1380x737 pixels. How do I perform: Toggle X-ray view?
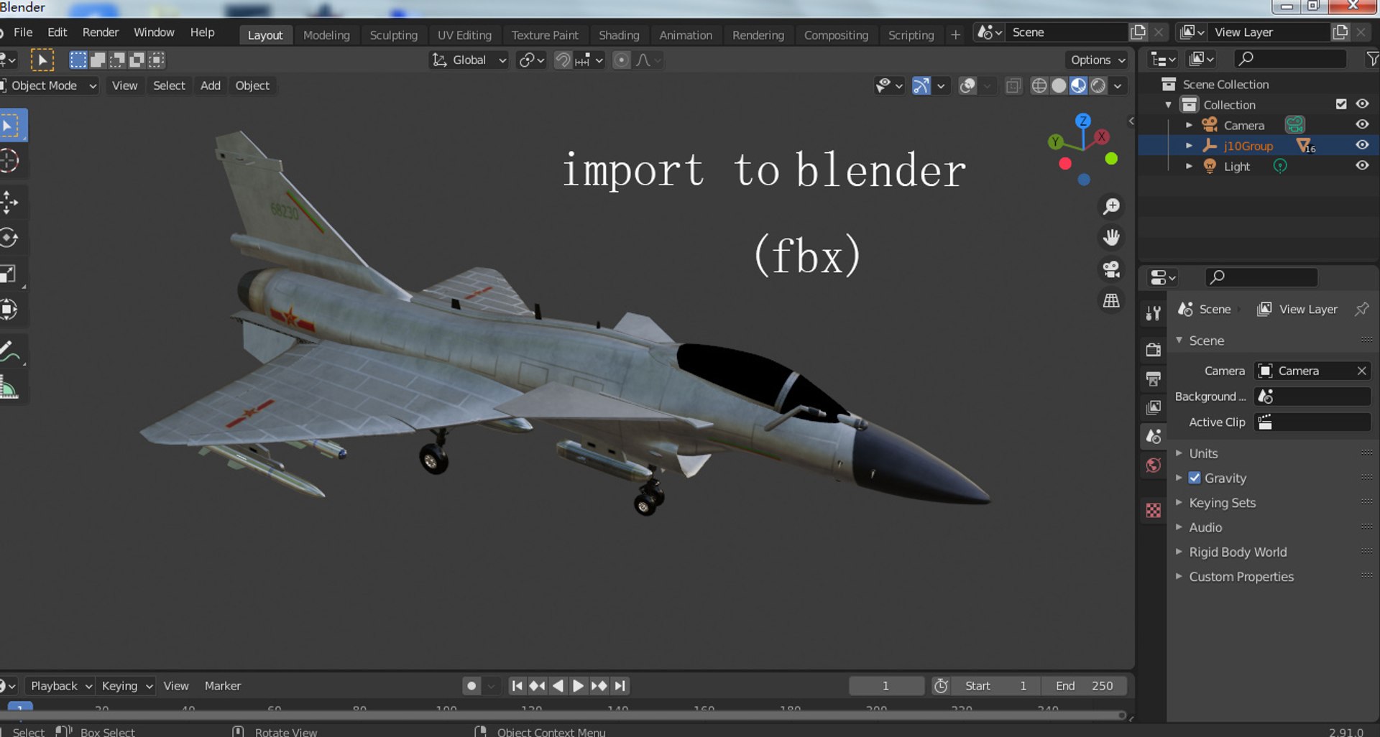click(x=1013, y=86)
